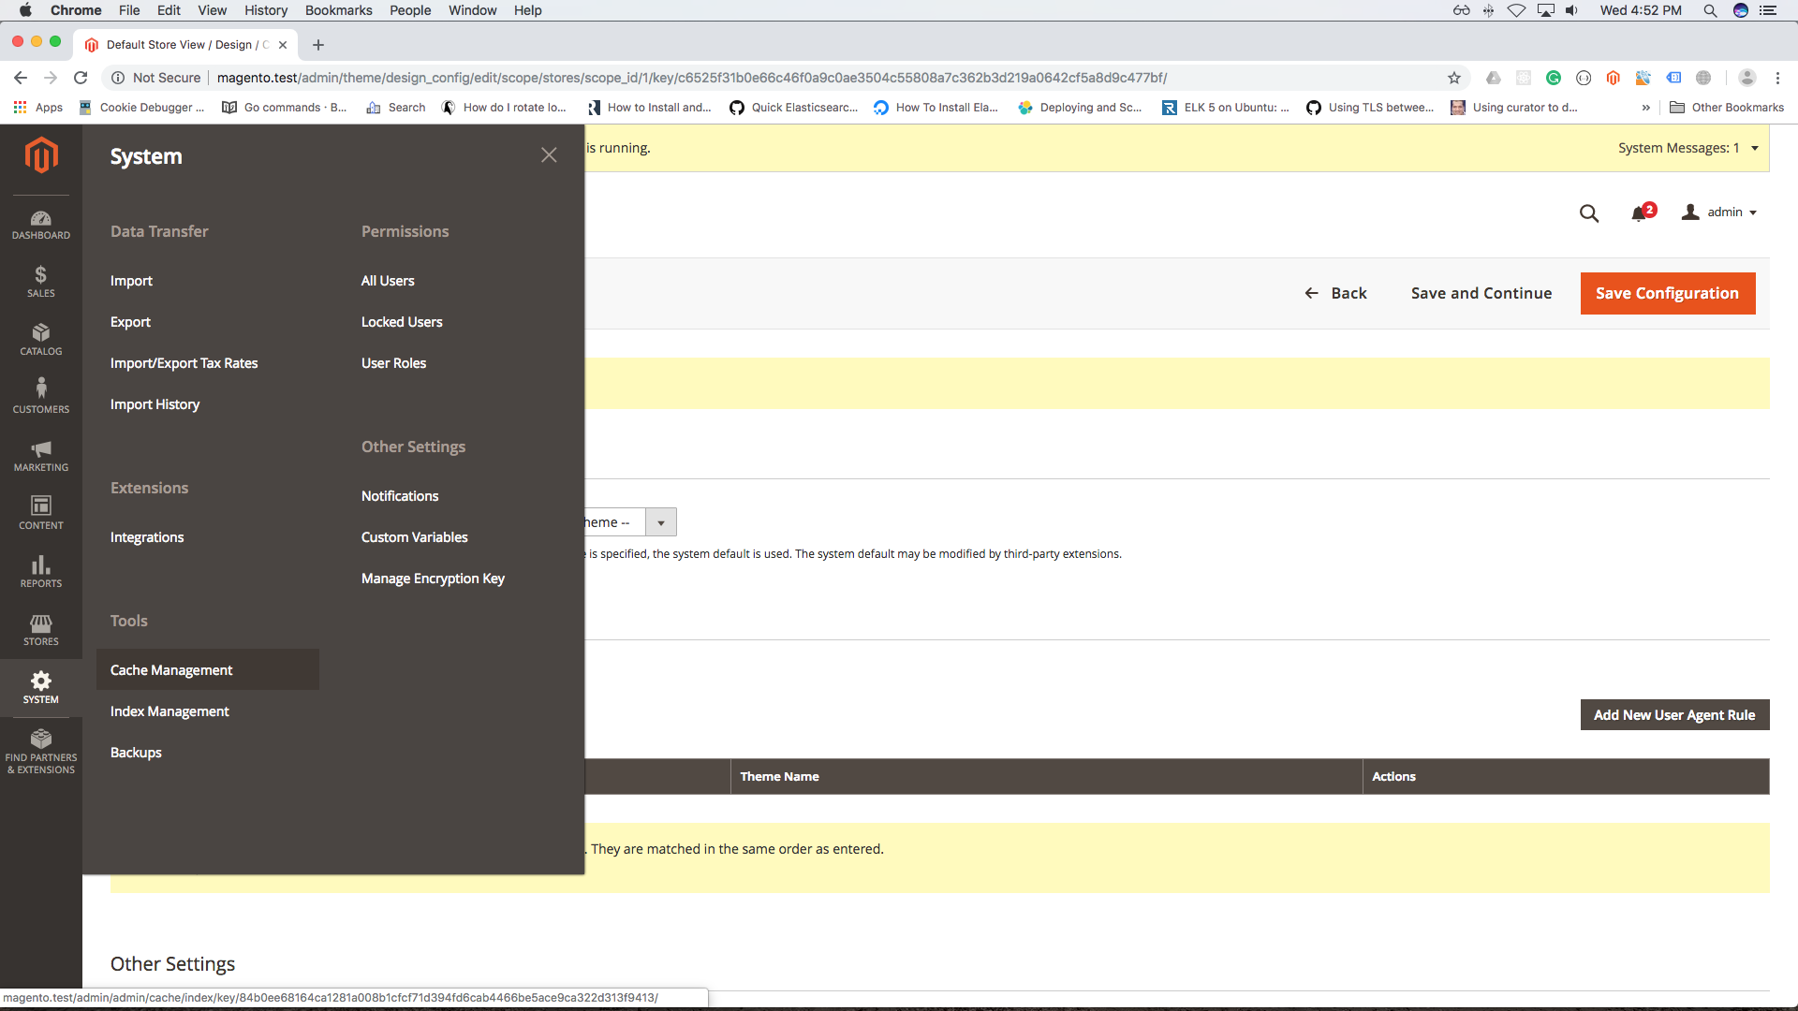This screenshot has height=1011, width=1798.
Task: Open the Marketing sidebar menu
Action: [x=40, y=456]
